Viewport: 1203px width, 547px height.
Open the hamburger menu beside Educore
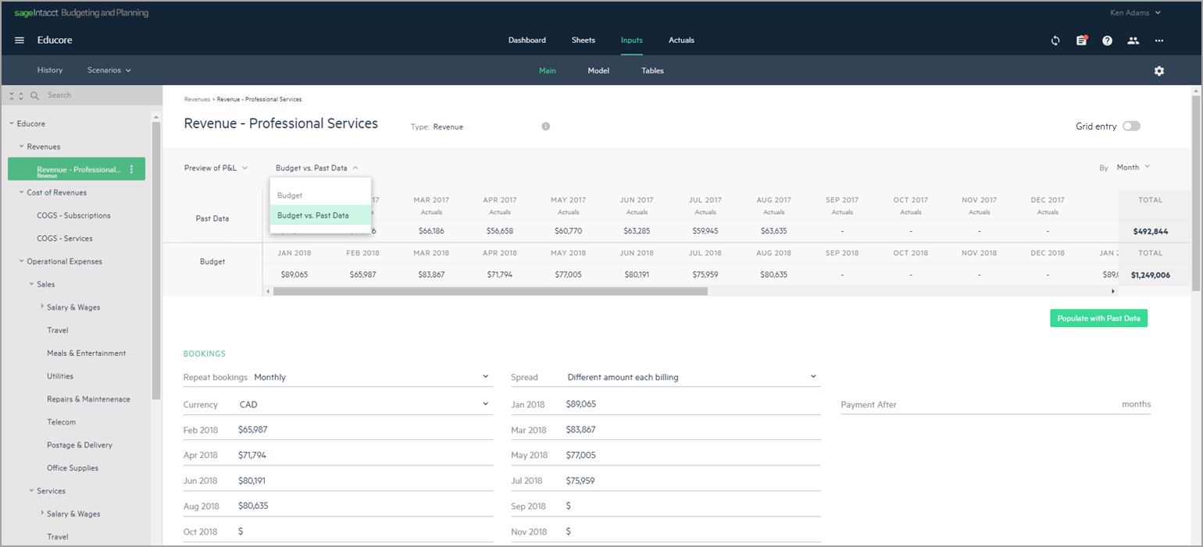click(20, 41)
